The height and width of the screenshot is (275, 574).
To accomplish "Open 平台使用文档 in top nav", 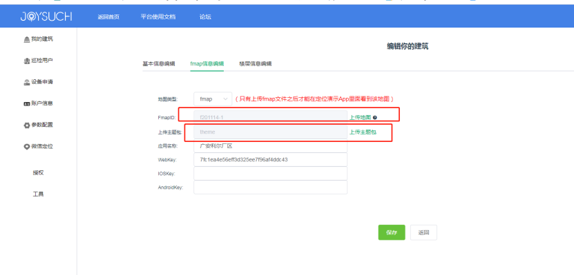I will click(157, 17).
